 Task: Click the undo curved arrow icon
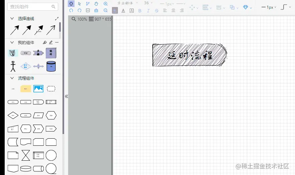tap(71, 11)
